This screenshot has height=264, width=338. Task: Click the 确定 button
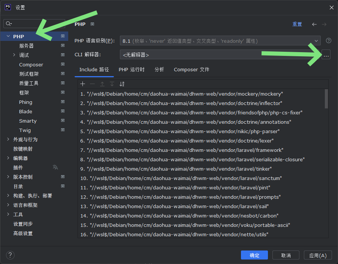pos(254,255)
